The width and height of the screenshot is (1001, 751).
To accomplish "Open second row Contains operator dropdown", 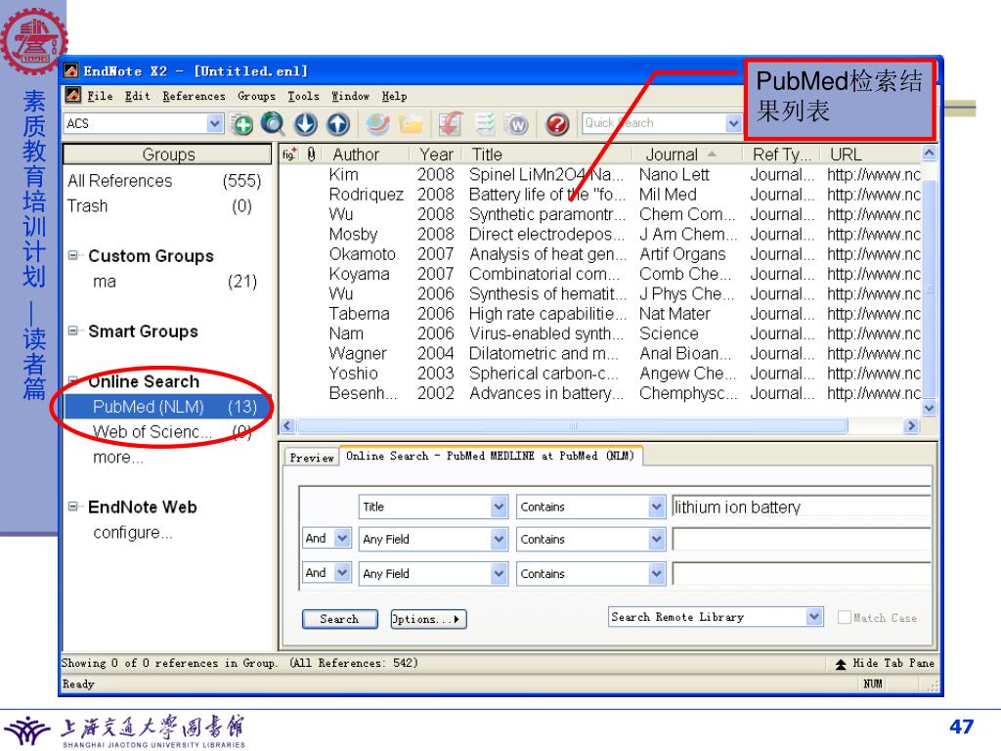I will point(656,539).
